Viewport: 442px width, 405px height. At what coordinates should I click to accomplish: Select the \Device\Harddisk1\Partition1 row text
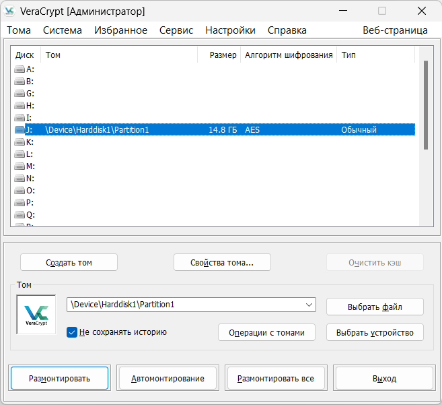[x=97, y=129]
